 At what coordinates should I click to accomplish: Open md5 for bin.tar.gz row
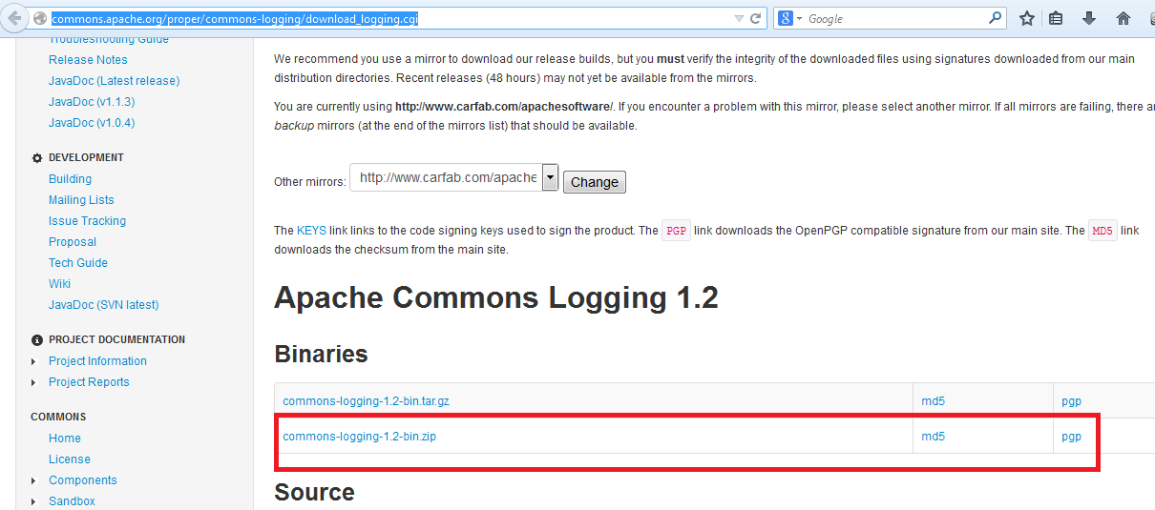point(933,401)
